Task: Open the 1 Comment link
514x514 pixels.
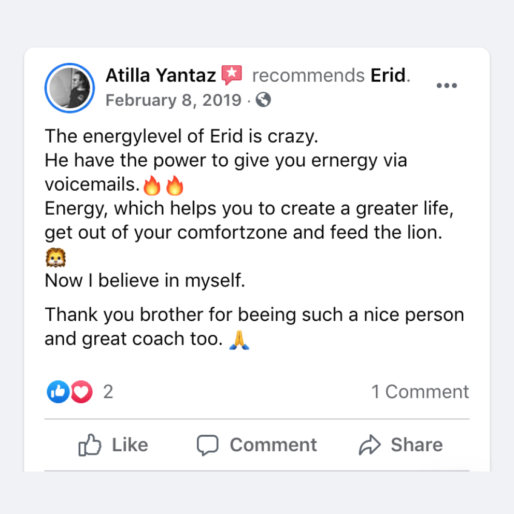Action: 420,392
